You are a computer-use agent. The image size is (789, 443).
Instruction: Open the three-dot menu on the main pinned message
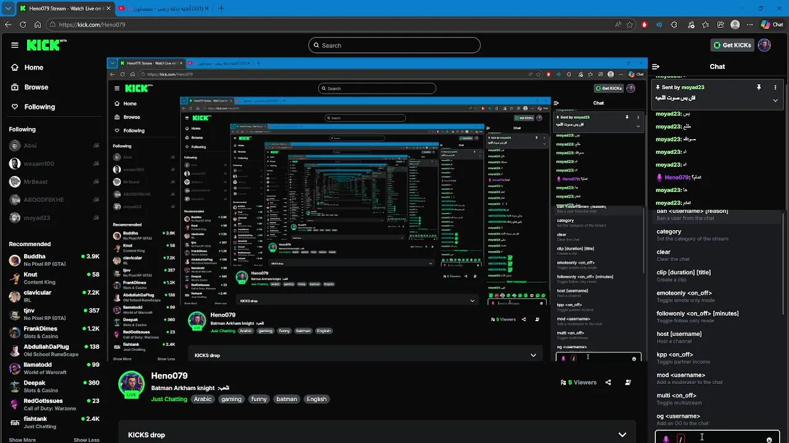(775, 87)
